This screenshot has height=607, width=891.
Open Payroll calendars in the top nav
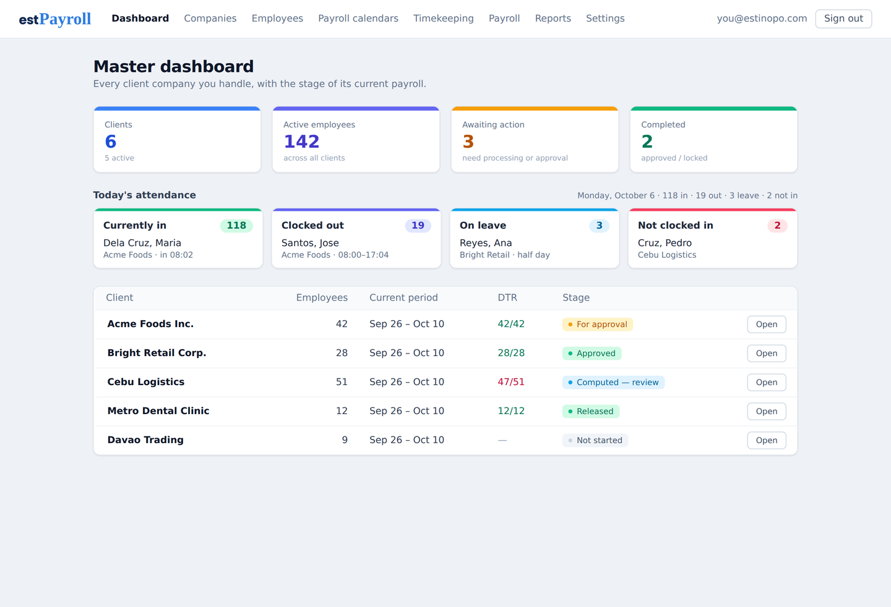pyautogui.click(x=358, y=19)
